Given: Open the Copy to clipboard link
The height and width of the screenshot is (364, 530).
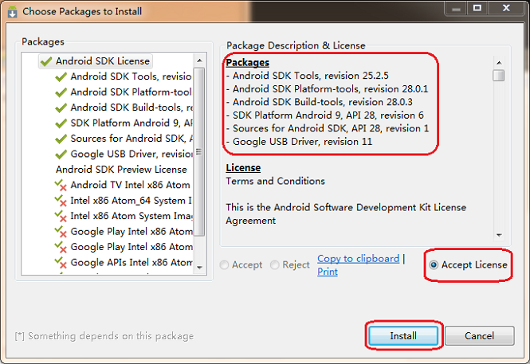Looking at the screenshot, I should pyautogui.click(x=359, y=259).
